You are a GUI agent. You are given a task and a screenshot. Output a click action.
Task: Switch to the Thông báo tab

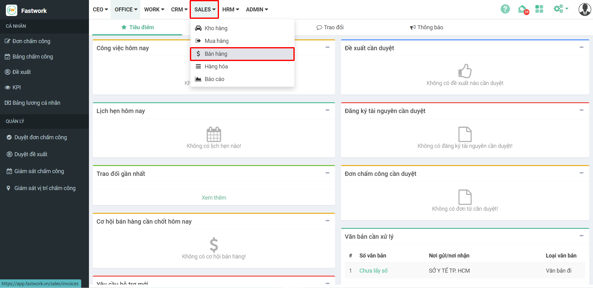pos(427,27)
